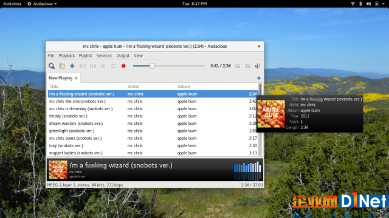Open the Playback menu

(66, 56)
